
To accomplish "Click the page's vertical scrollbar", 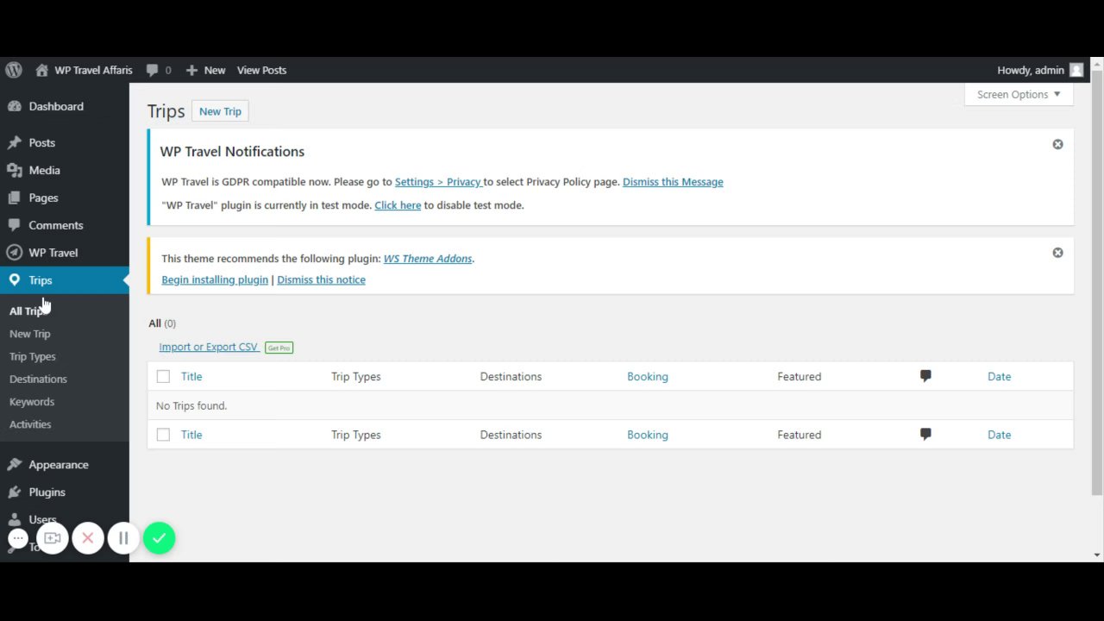I will point(1096,285).
